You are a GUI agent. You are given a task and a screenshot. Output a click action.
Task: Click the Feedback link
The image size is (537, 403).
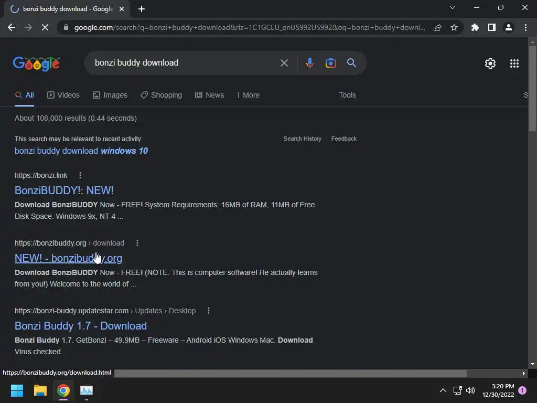[x=344, y=139]
